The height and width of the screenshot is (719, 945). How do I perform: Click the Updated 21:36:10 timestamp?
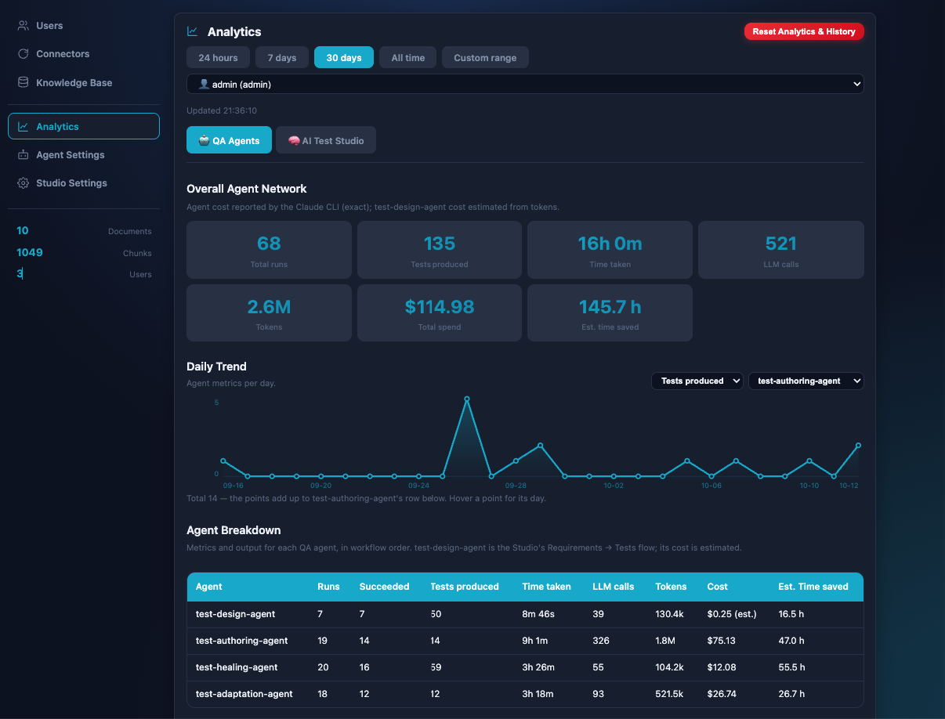[222, 111]
